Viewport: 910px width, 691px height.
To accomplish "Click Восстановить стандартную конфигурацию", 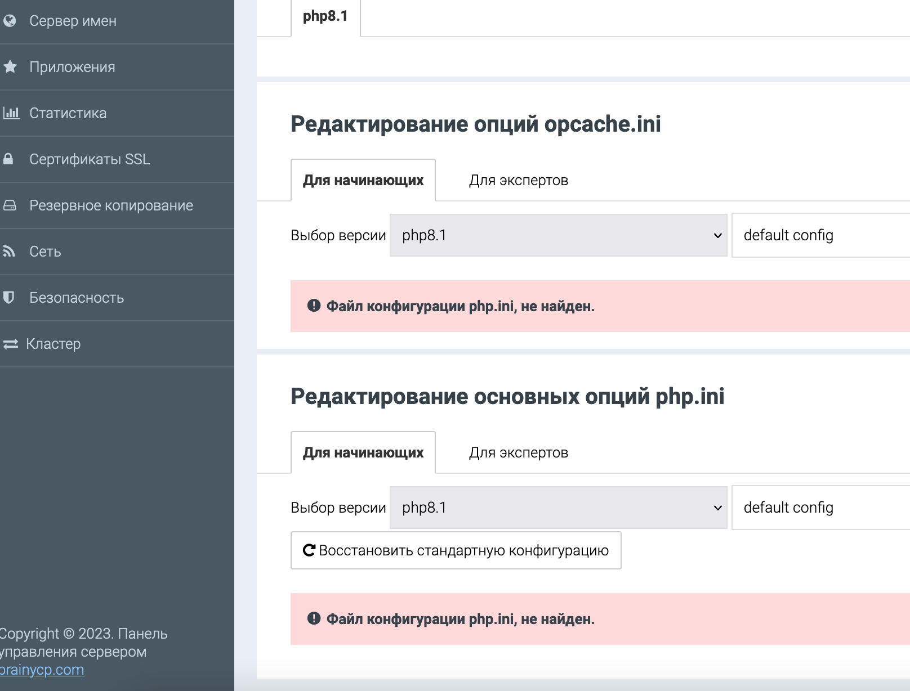I will pos(456,550).
